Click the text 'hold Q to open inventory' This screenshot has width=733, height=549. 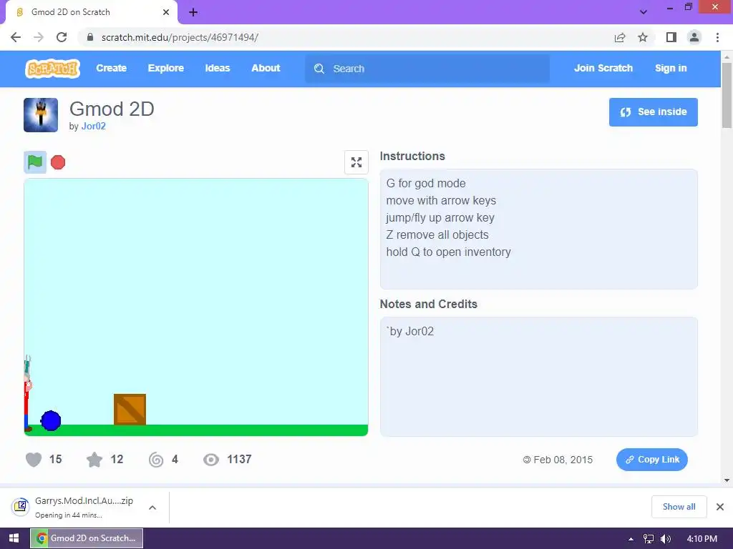click(x=448, y=252)
